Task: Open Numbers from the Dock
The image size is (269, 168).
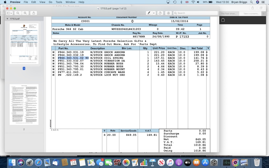Action: pos(144,162)
